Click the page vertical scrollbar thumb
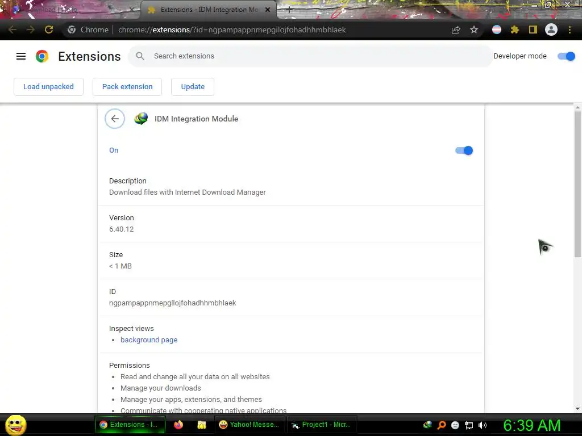582x436 pixels. pyautogui.click(x=577, y=184)
